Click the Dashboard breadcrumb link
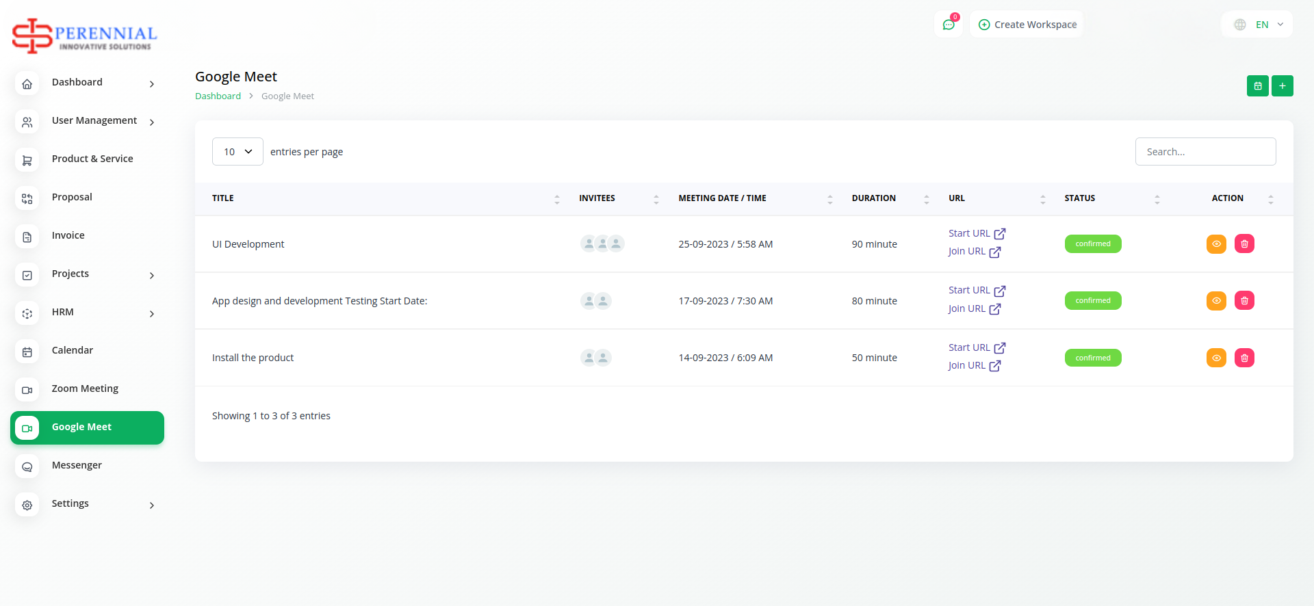Viewport: 1314px width, 606px height. [218, 96]
